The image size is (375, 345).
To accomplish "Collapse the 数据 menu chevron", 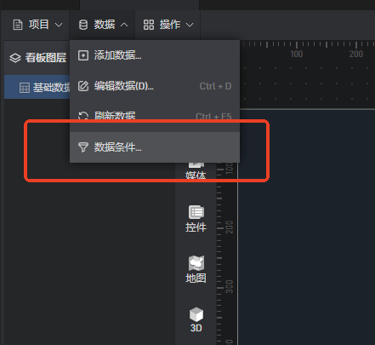I will coord(124,25).
